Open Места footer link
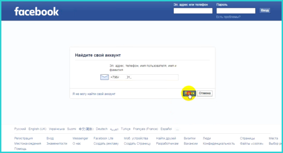 pos(273,138)
